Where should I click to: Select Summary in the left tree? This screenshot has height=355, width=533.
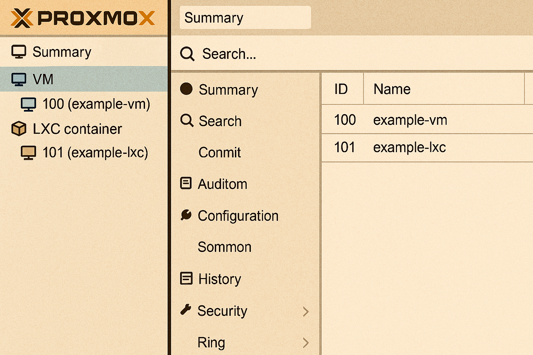coord(84,52)
